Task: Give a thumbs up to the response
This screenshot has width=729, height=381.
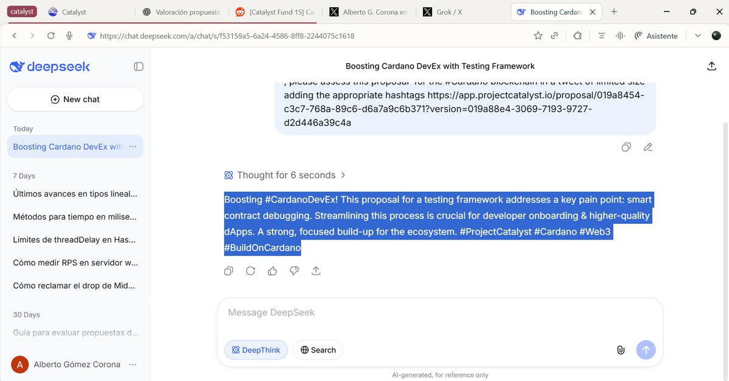Action: coord(272,271)
